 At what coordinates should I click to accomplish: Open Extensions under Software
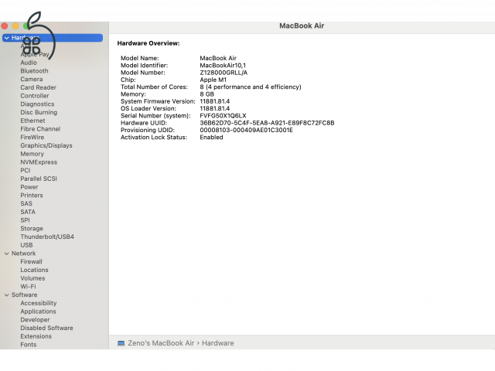pyautogui.click(x=36, y=336)
